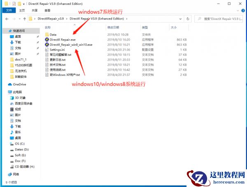Open 卸载软件 folder in navigation pane
247x187 pixels.
pyautogui.click(x=21, y=76)
